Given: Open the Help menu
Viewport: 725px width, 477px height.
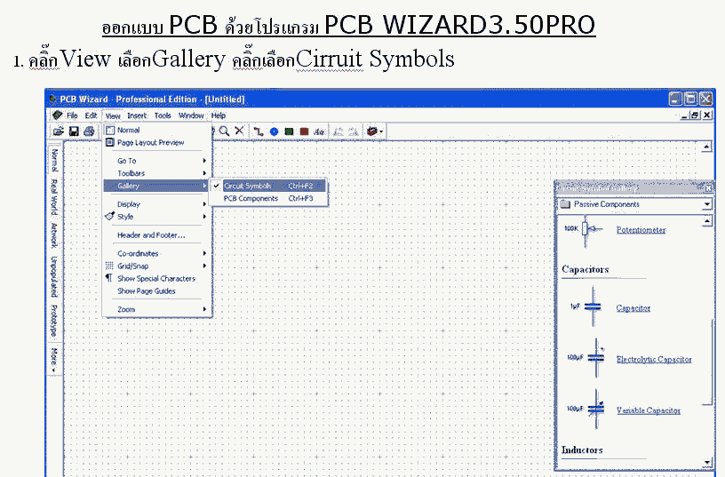Looking at the screenshot, I should click(219, 115).
